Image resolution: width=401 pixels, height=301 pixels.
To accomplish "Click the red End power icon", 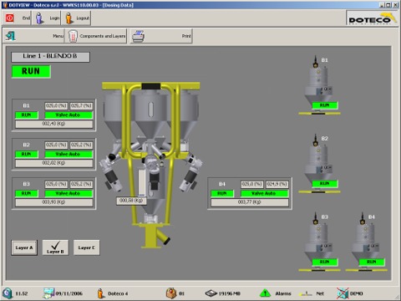I will 10,18.
